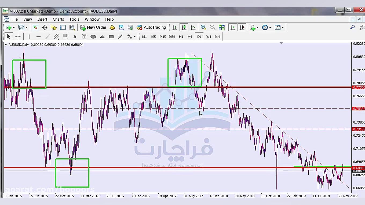
Task: Open the New Chart tool
Action: (x=8, y=27)
